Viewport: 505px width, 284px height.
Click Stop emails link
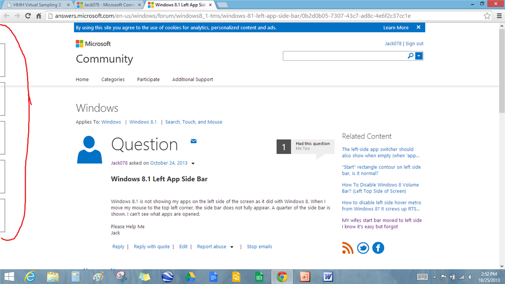[259, 246]
